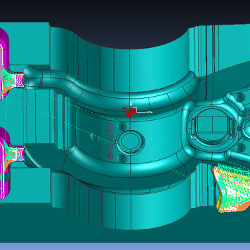Viewport: 250px width, 250px height.
Task: Select the red workplane origin marker
Action: [x=131, y=112]
